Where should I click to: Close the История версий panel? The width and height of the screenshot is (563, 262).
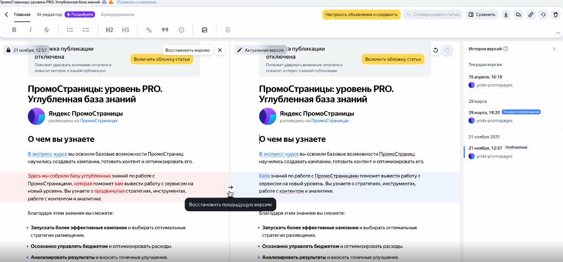pyautogui.click(x=554, y=49)
